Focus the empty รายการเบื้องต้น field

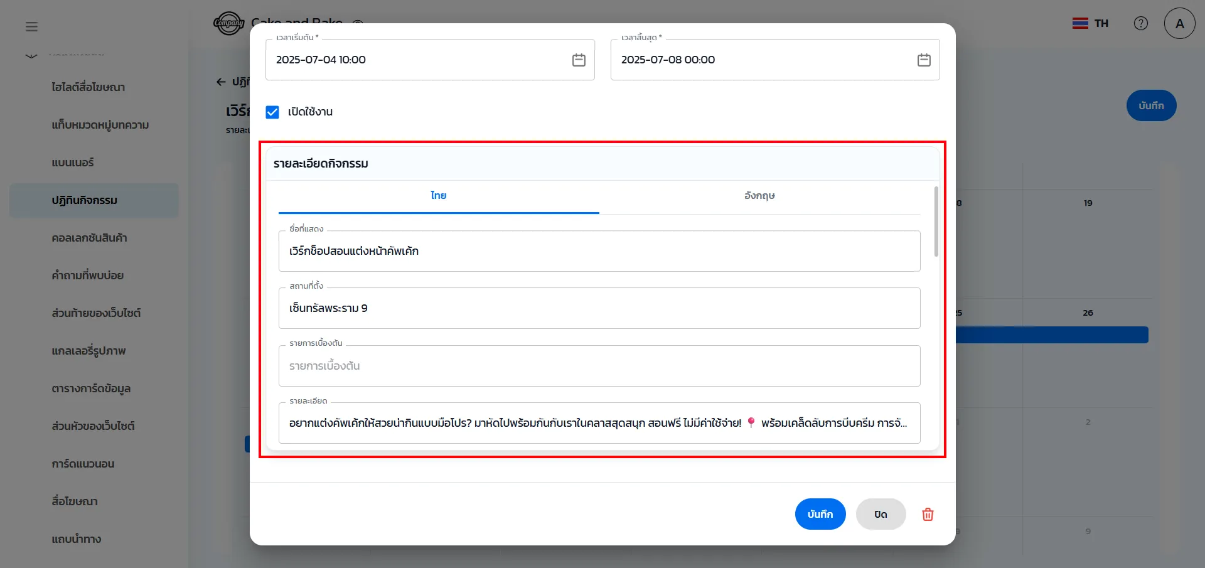click(599, 366)
